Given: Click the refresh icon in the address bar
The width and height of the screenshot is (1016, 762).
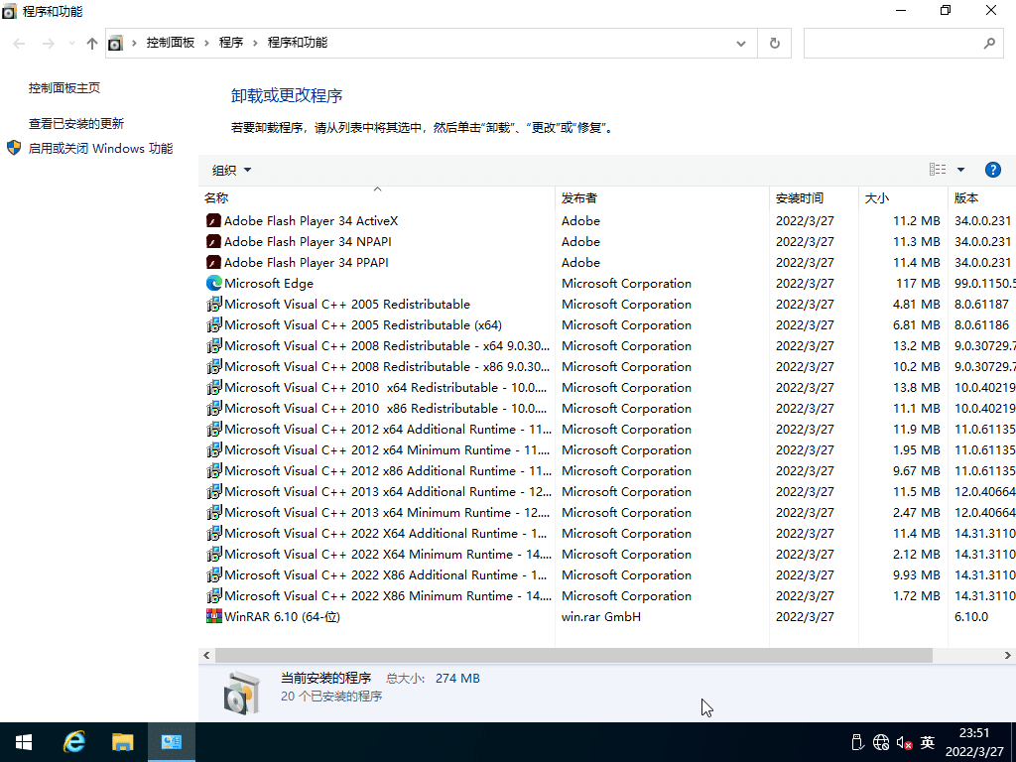Looking at the screenshot, I should (773, 43).
